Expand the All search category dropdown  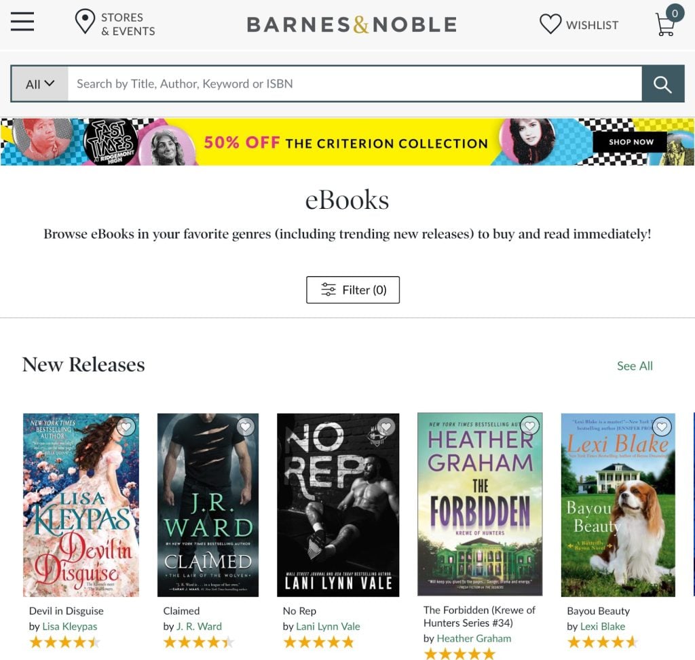click(40, 83)
